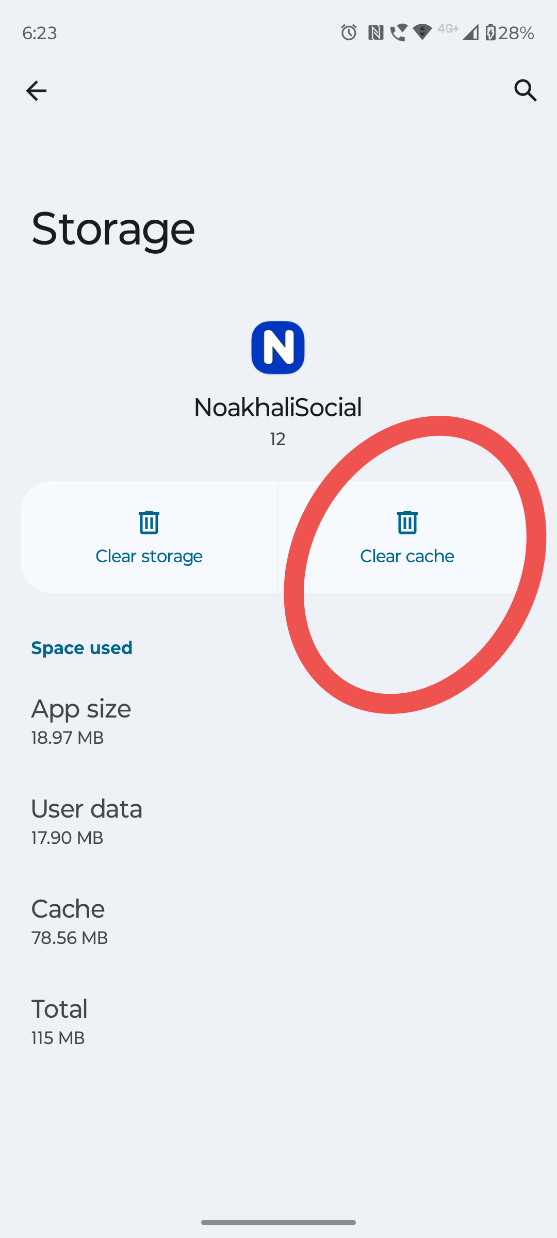Tap the NoakhaliSocial app icon
The image size is (557, 1238).
(278, 348)
